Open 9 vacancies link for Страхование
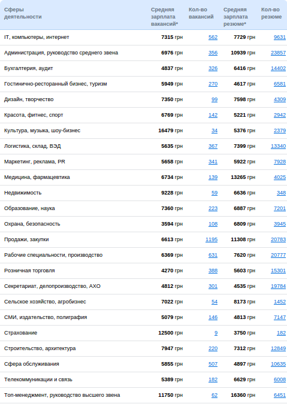This screenshot has height=407, width=287. click(x=216, y=333)
